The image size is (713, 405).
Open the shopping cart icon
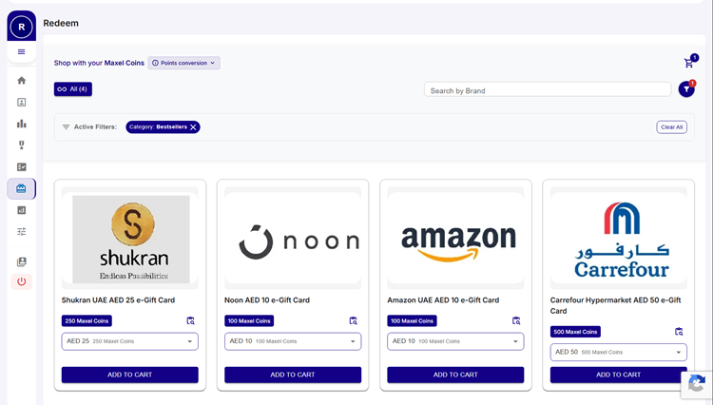pyautogui.click(x=688, y=63)
